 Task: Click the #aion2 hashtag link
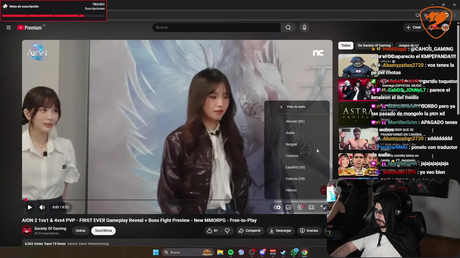click(x=73, y=244)
